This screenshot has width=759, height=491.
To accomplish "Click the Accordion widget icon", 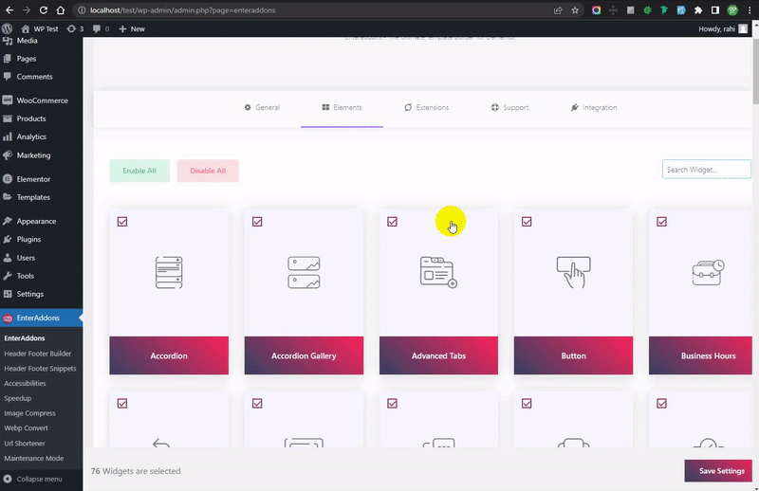I will (169, 272).
